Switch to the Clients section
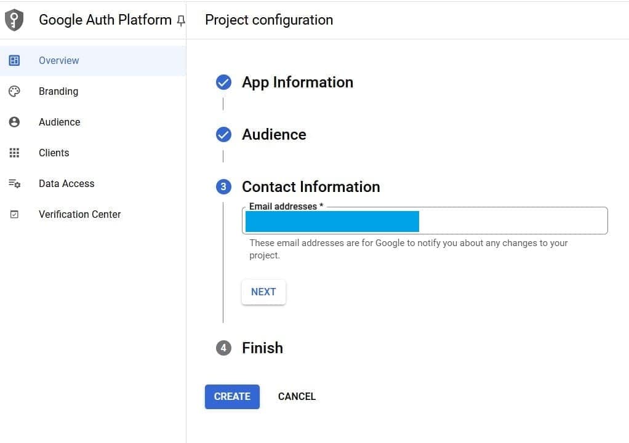Screen dimensions: 629x443 (x=54, y=153)
